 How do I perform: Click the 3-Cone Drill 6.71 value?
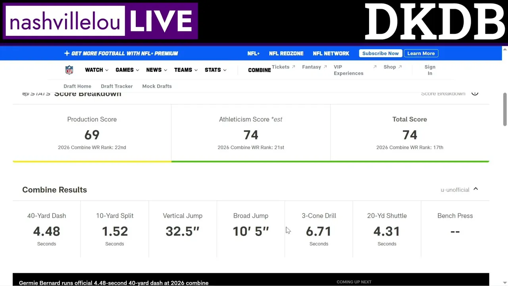click(x=319, y=231)
